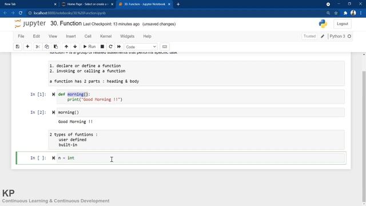Open the Help menu
This screenshot has height=206, width=366.
[147, 36]
